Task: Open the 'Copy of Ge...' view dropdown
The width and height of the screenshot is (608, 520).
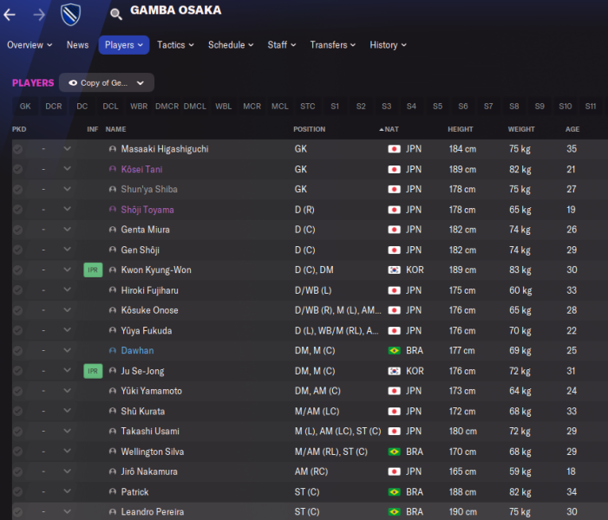Action: click(x=107, y=82)
